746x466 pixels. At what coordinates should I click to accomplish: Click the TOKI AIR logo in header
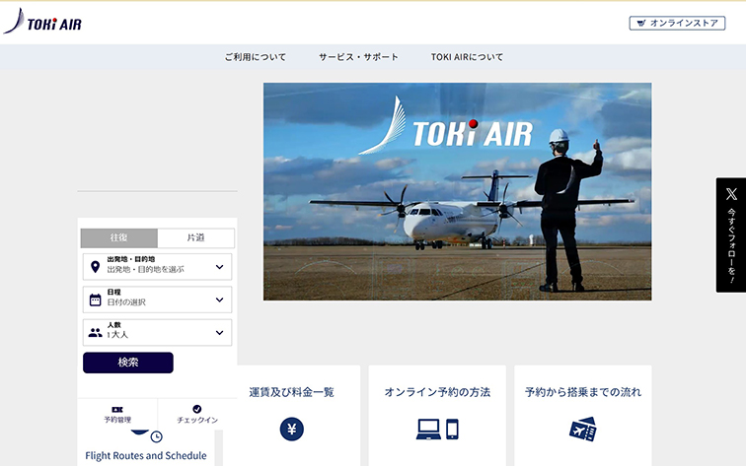coord(42,22)
